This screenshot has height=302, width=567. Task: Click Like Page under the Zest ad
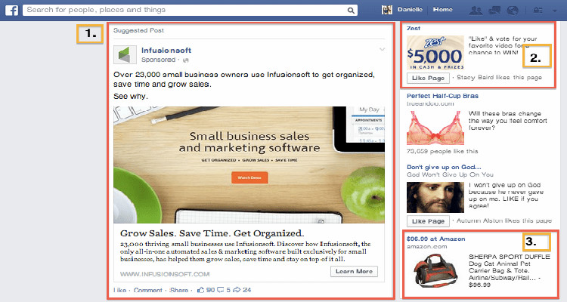pos(428,78)
